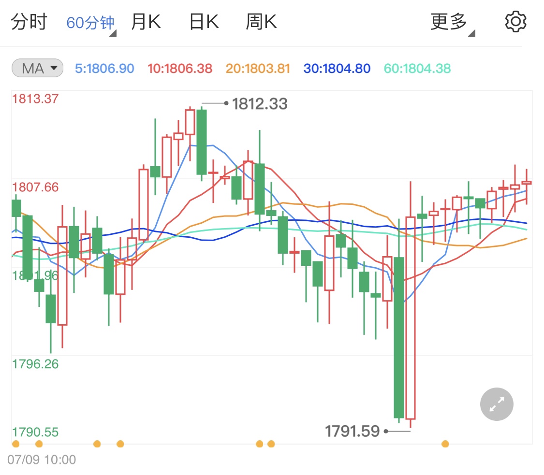This screenshot has width=544, height=475.
Task: Click the tall green candle at the low
Action: [x=399, y=338]
